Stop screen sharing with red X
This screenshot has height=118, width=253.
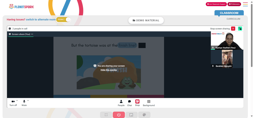pyautogui.click(x=233, y=29)
